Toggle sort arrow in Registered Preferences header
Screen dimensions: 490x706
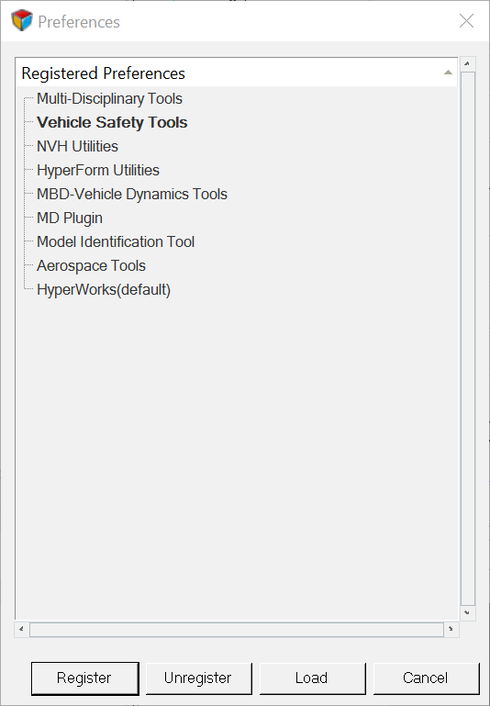pyautogui.click(x=448, y=73)
